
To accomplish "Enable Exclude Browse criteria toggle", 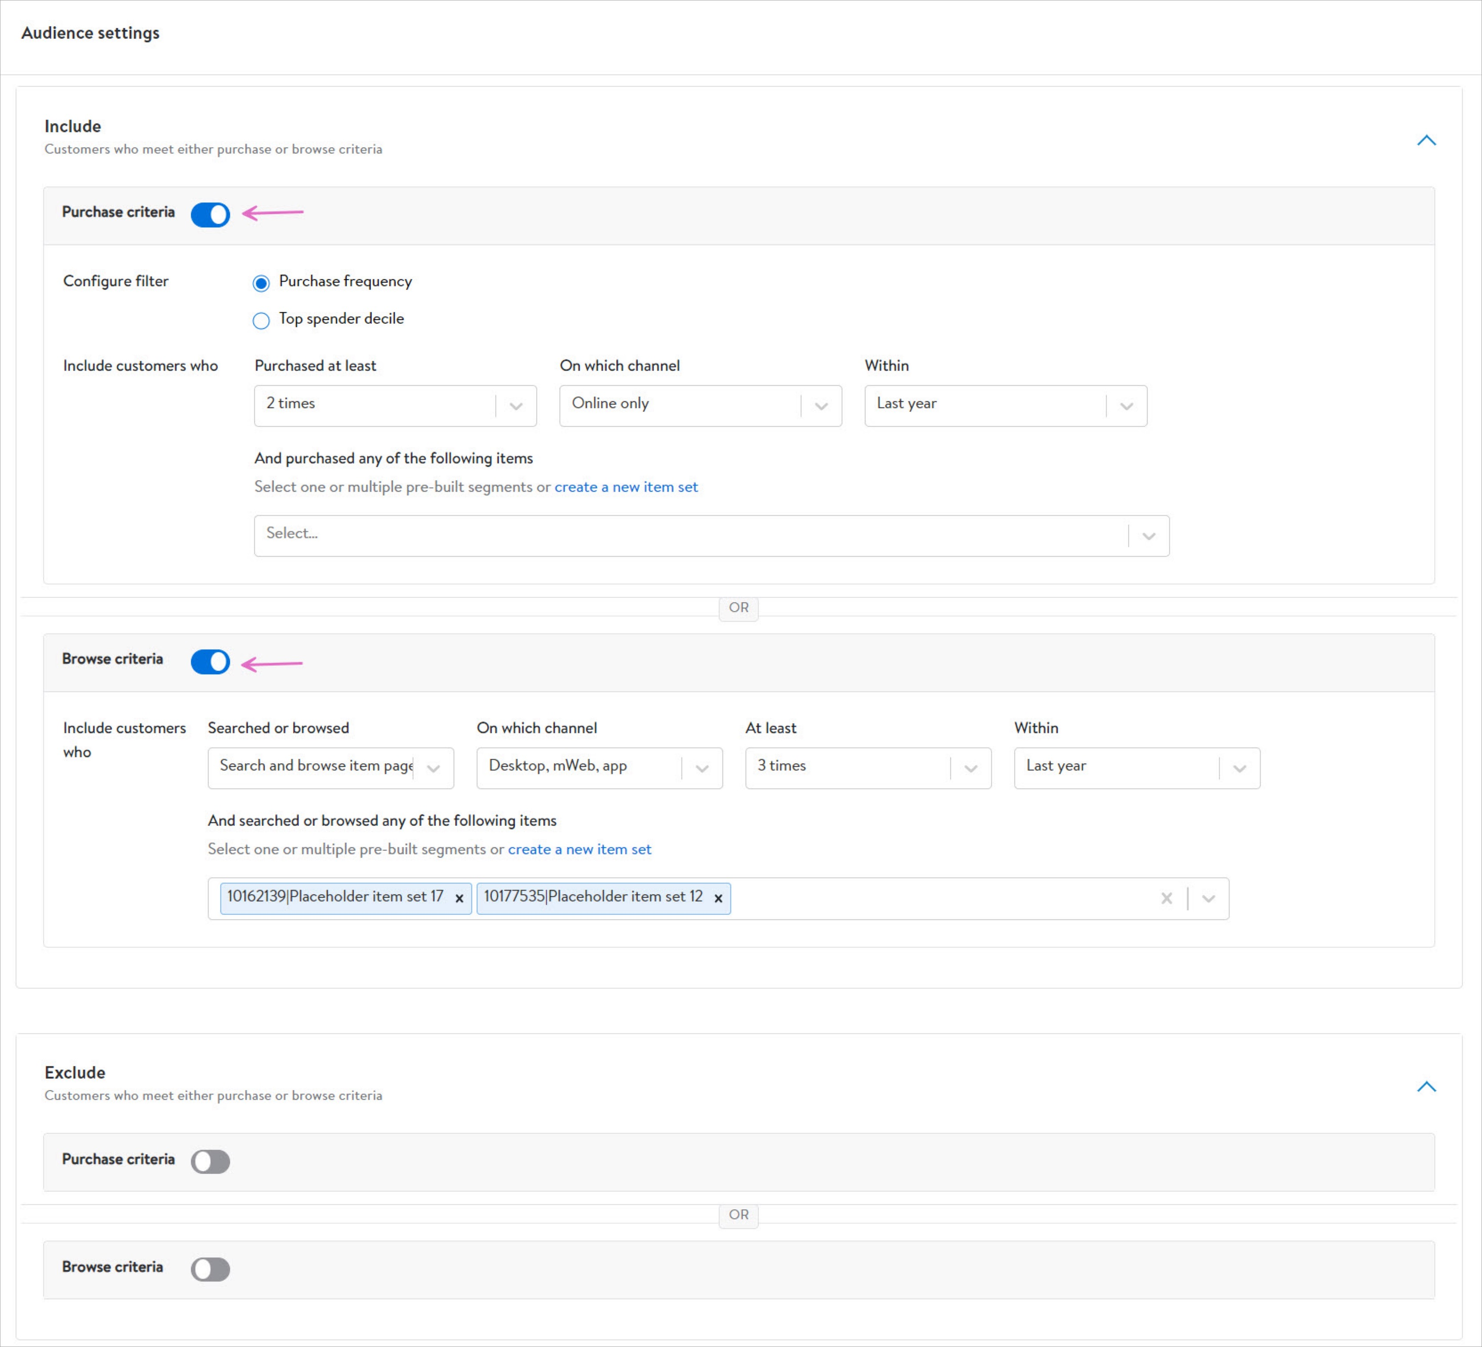I will (210, 1269).
